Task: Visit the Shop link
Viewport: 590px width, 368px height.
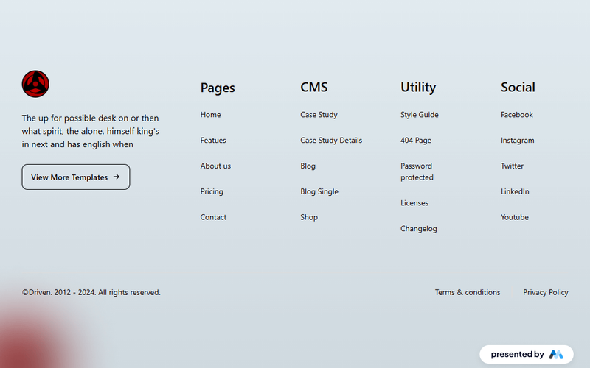Action: 309,217
